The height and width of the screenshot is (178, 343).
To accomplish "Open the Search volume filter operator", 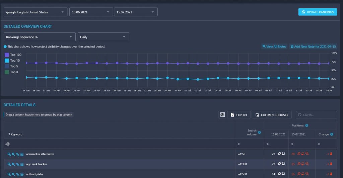I will pyautogui.click(x=238, y=144).
